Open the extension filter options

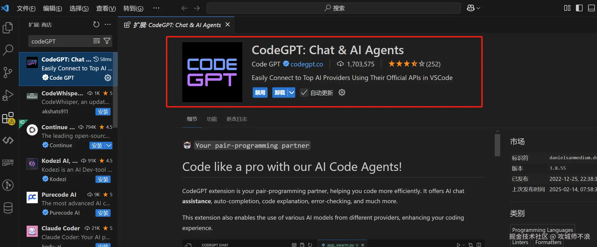tap(107, 41)
